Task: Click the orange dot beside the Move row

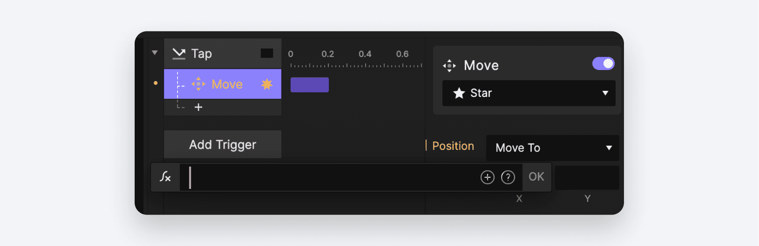Action: point(155,84)
